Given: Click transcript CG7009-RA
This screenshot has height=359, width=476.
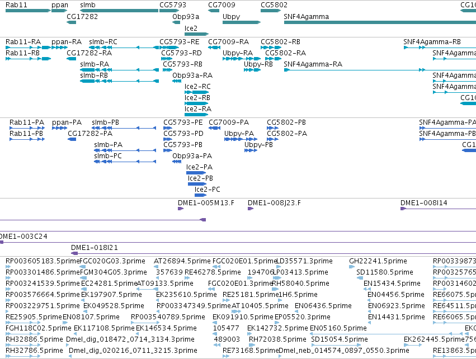Looking at the screenshot, I should tap(228, 41).
